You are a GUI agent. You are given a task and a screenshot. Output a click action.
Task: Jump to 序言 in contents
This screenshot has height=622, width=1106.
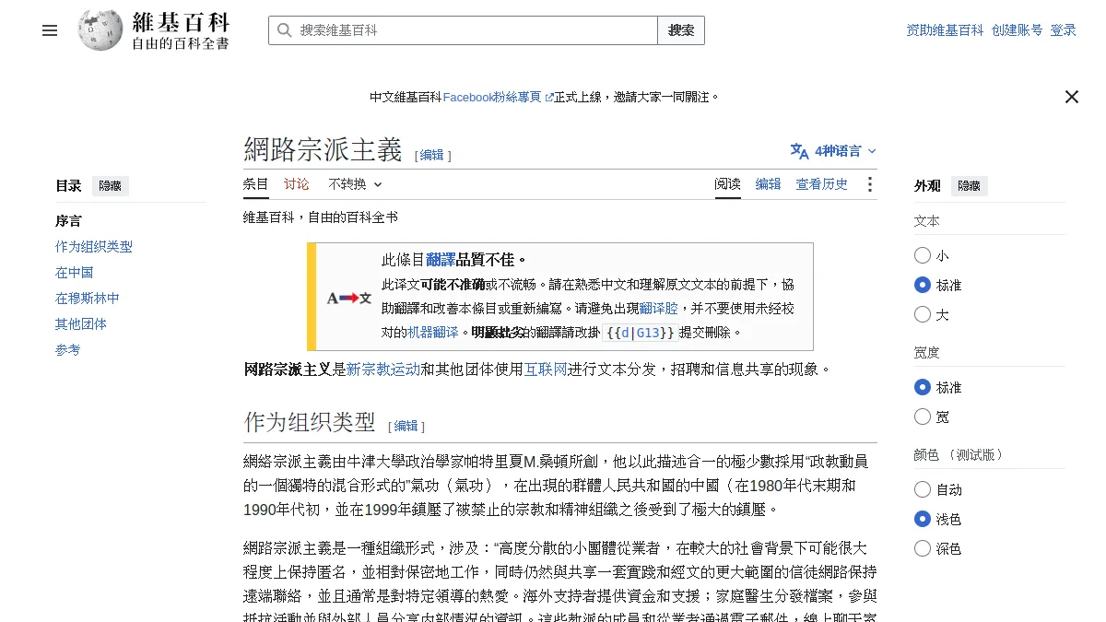click(x=68, y=221)
